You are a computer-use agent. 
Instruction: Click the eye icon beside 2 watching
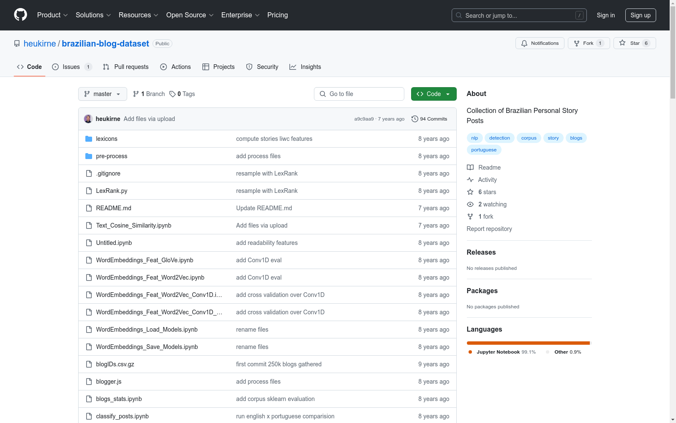470,204
